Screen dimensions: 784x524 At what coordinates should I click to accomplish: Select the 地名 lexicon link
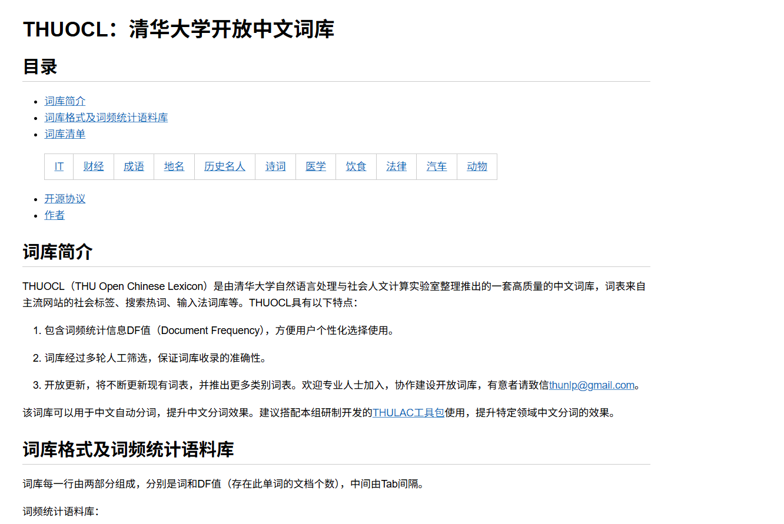174,166
